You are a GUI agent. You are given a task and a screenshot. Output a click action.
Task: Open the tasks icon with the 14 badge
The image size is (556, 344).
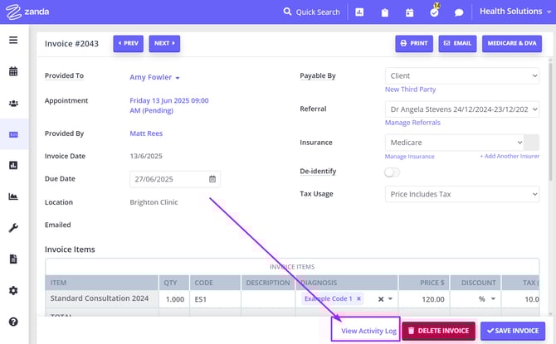point(434,12)
